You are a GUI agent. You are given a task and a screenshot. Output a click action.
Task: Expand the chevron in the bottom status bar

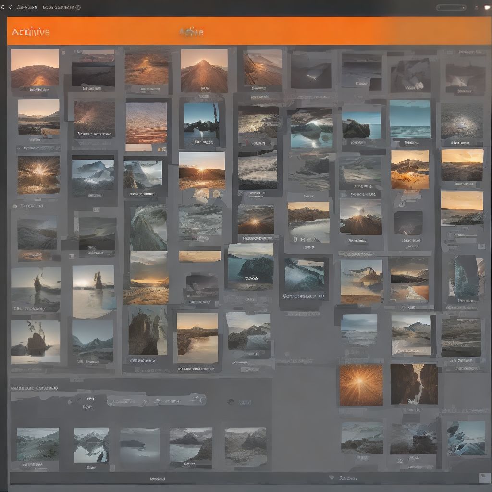[x=332, y=477]
